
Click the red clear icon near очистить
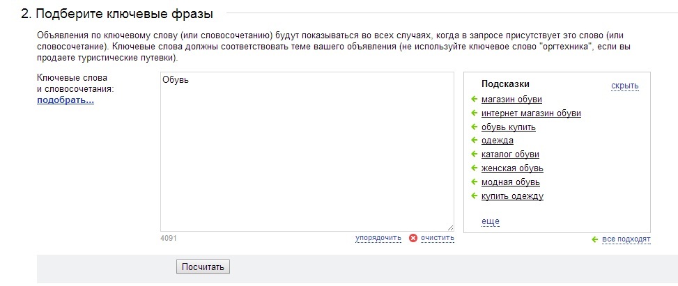click(x=413, y=237)
